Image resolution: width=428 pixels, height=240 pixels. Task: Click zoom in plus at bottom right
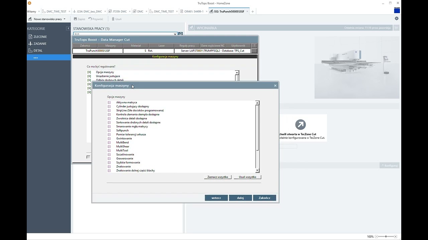coord(396,237)
